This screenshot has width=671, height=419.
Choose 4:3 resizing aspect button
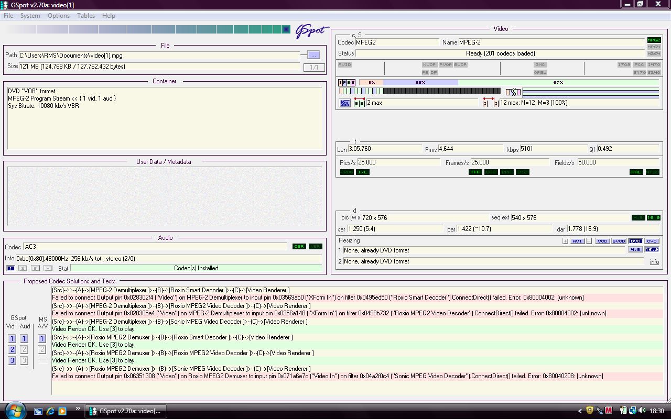coord(635,249)
